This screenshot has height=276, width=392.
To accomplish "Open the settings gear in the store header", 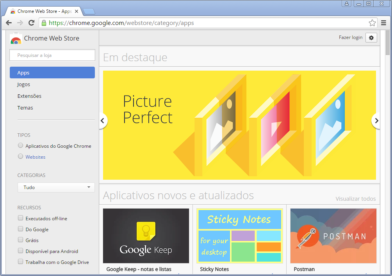I will tap(371, 38).
